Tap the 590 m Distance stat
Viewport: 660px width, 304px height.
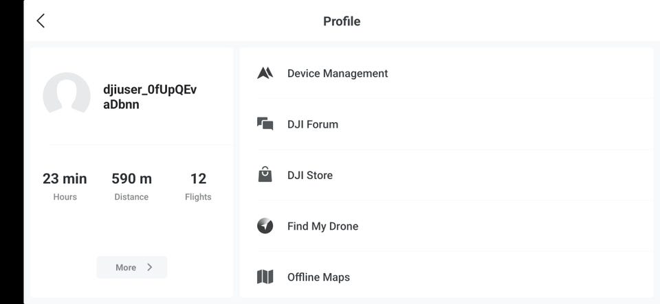(131, 179)
